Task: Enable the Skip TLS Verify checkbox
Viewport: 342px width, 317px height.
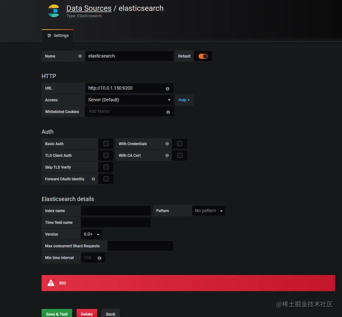Action: point(106,167)
